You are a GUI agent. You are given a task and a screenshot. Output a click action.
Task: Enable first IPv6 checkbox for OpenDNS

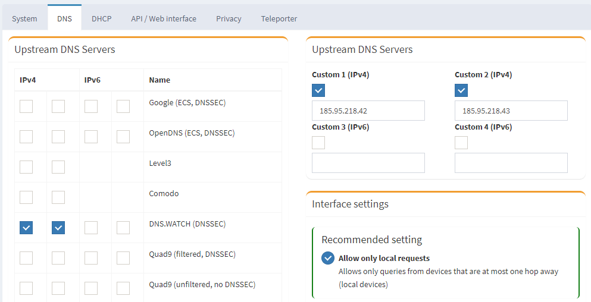90,137
